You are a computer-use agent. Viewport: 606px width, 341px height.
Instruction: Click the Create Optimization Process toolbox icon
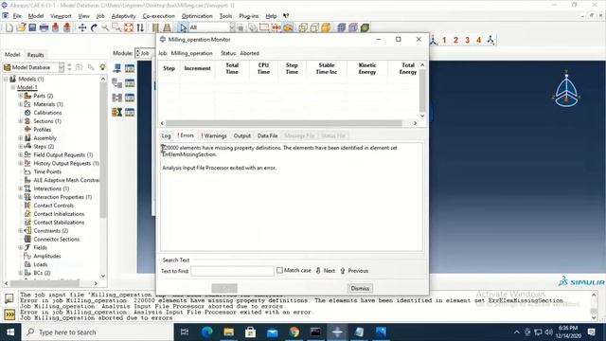pos(117,112)
